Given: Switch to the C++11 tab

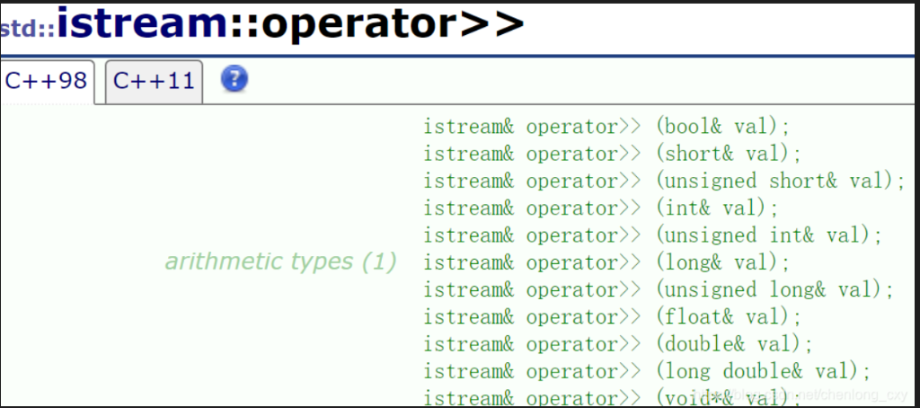Looking at the screenshot, I should (154, 82).
